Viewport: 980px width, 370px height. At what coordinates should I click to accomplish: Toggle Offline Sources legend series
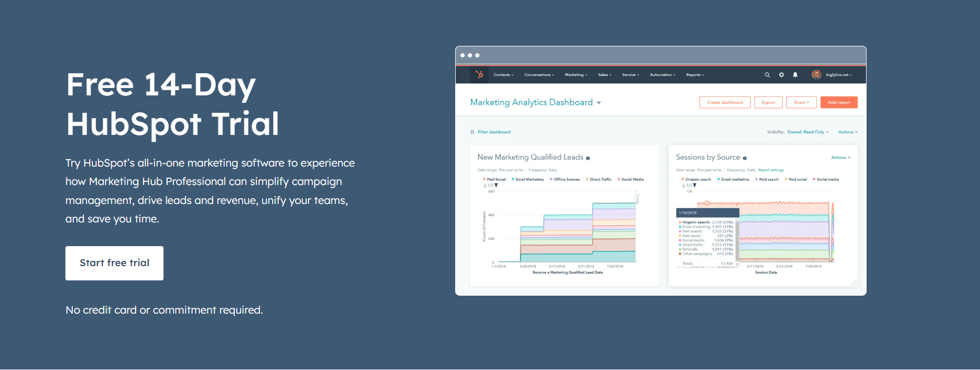click(x=565, y=179)
